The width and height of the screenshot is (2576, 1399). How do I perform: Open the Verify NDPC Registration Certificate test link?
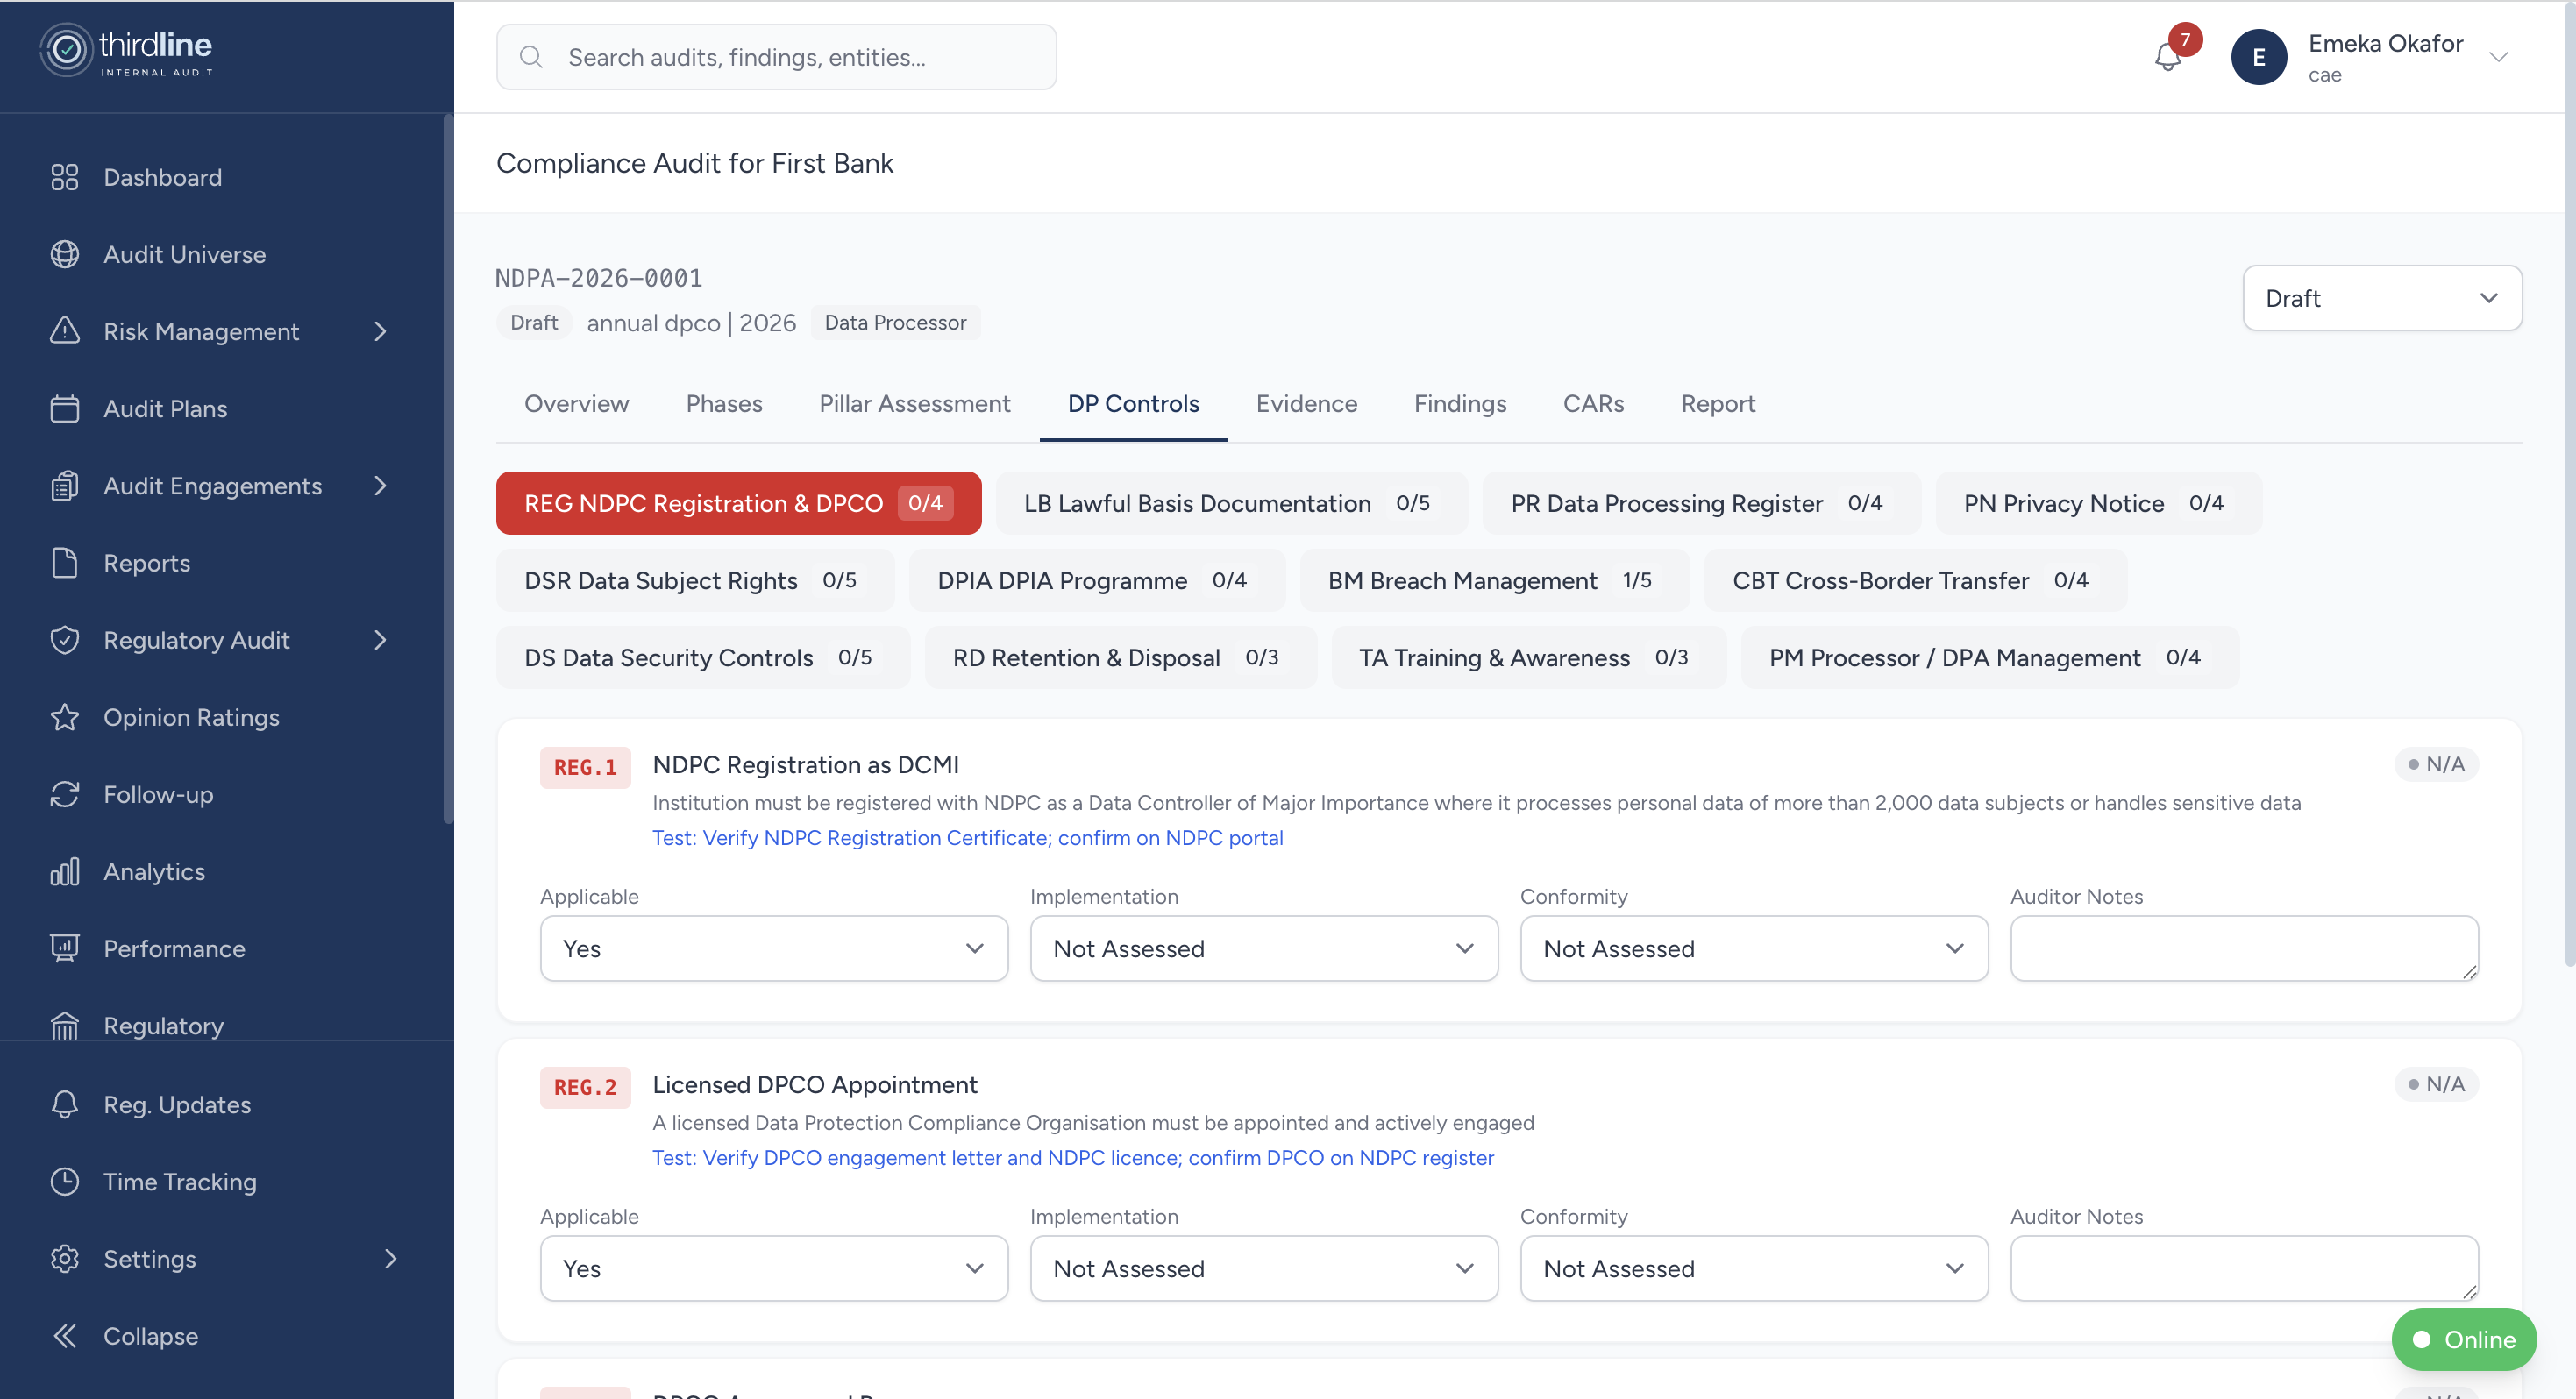tap(967, 838)
